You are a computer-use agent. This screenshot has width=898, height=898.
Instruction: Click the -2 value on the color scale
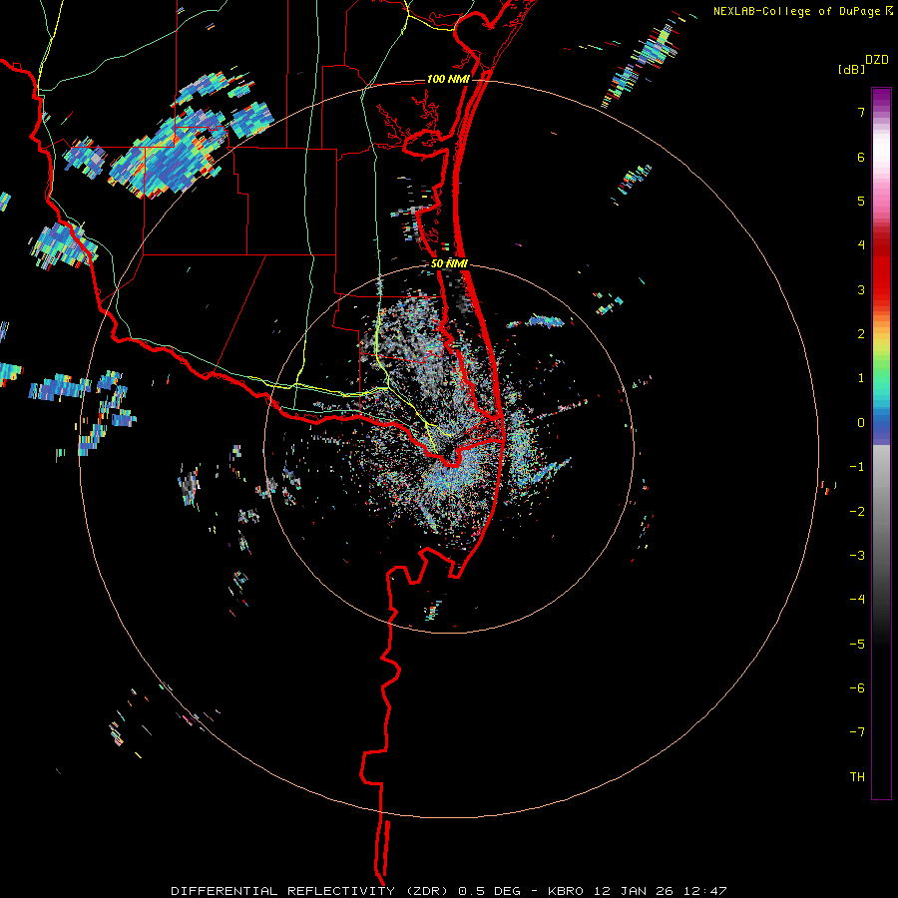click(x=857, y=512)
